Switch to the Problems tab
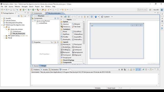Viewport: 164px width, 92px height. point(35,70)
